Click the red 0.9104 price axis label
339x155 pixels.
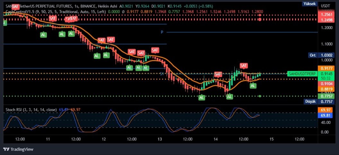pyautogui.click(x=326, y=84)
